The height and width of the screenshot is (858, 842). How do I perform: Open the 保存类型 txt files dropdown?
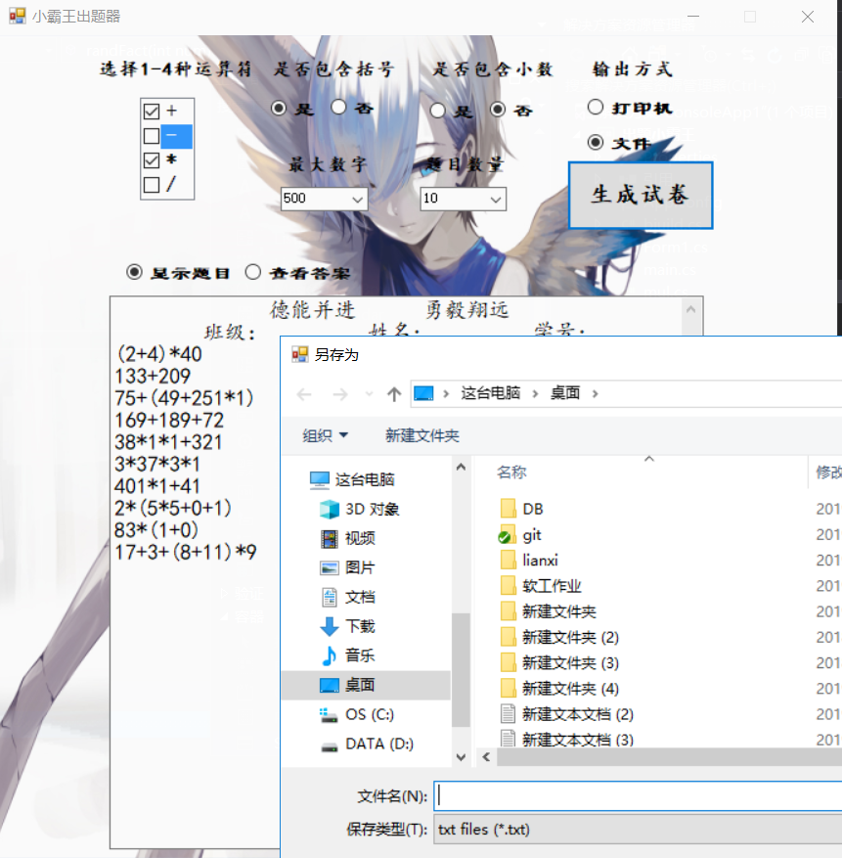pos(638,830)
